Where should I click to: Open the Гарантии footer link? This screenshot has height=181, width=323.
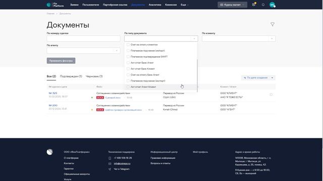coord(69,168)
